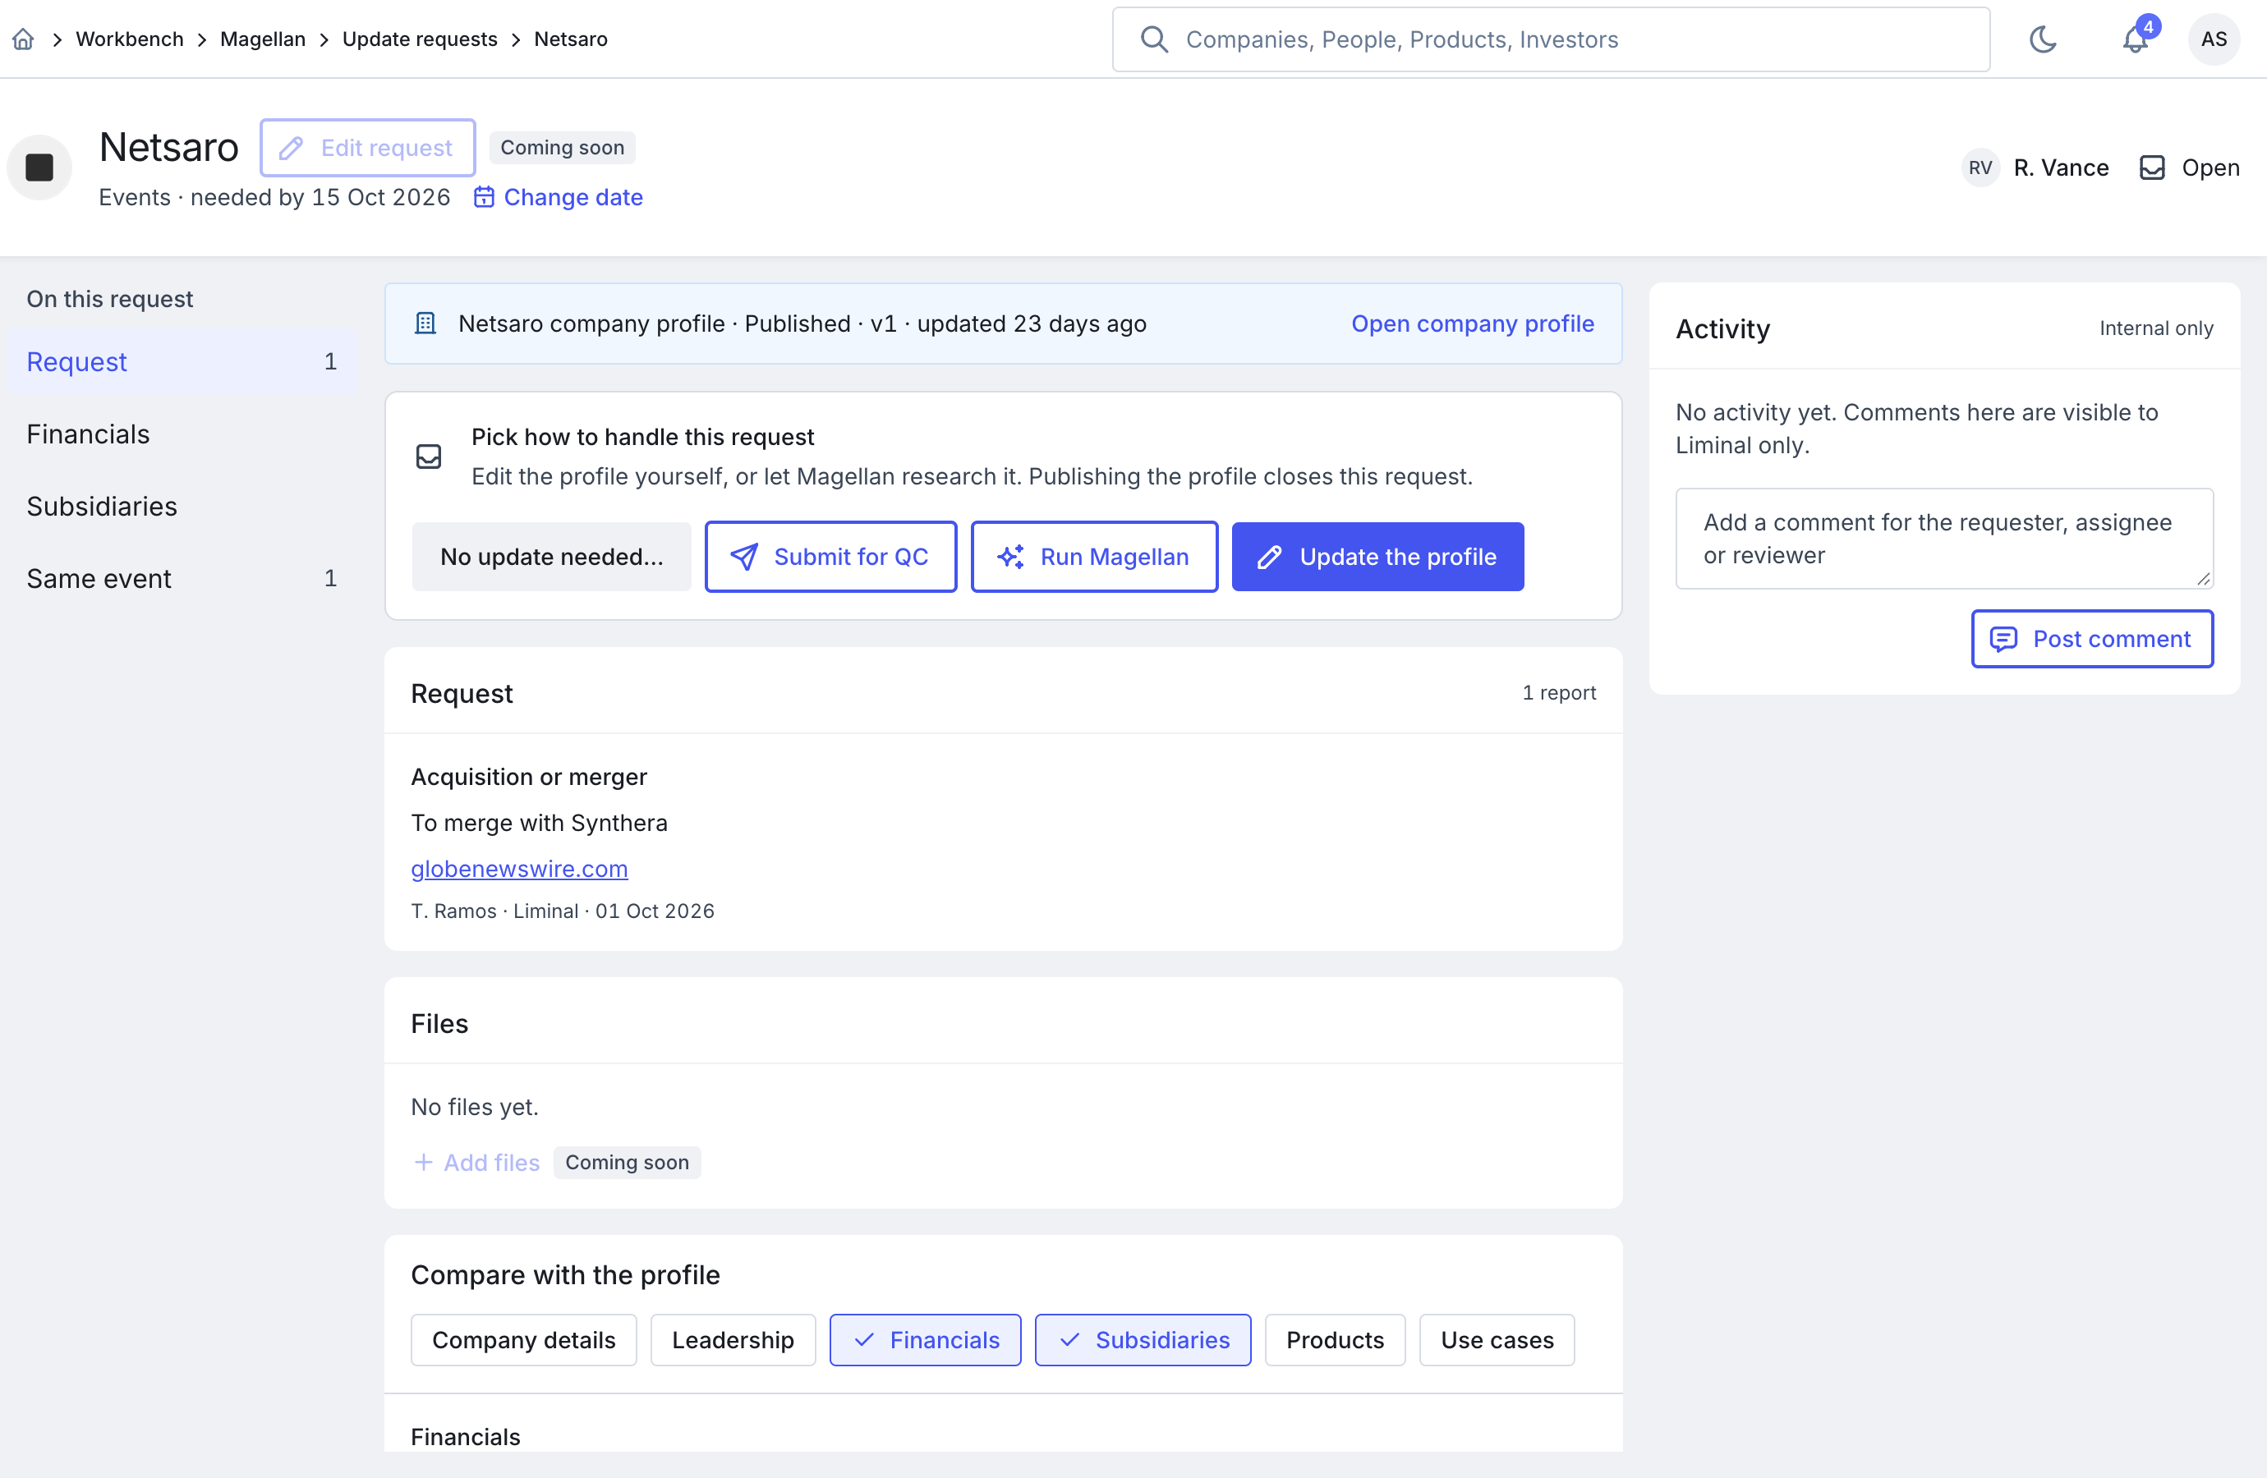Click the Netsaro breadcrumb item
This screenshot has height=1478, width=2267.
coord(571,39)
